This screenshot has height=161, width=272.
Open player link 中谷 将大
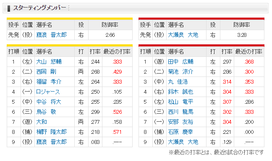pos(49,102)
